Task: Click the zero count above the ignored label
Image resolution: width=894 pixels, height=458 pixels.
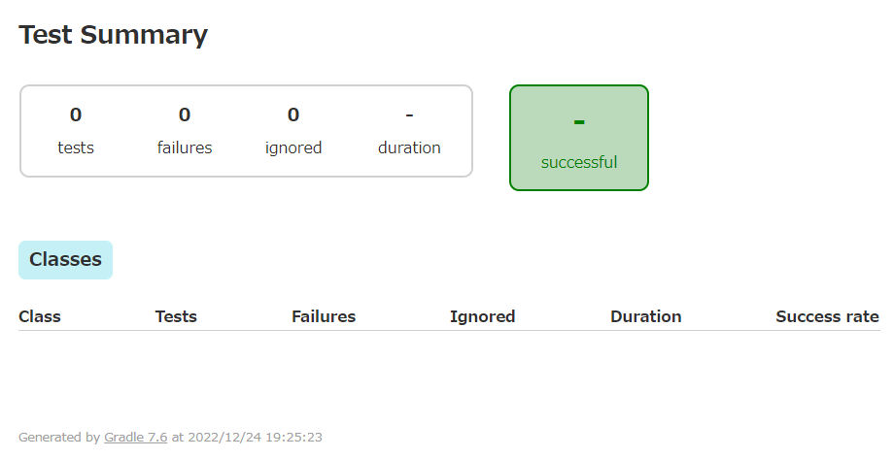Action: tap(293, 115)
